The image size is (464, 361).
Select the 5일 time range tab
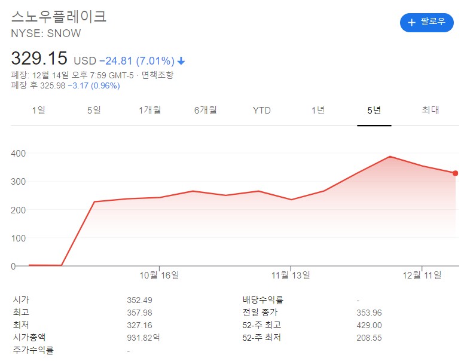point(94,111)
